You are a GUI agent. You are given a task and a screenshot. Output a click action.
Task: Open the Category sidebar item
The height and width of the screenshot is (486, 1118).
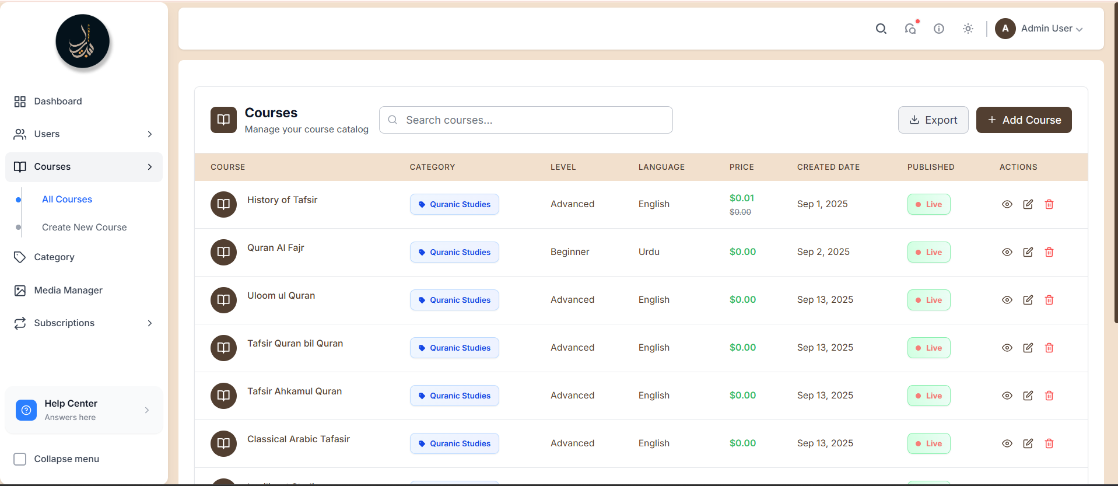coord(83,257)
